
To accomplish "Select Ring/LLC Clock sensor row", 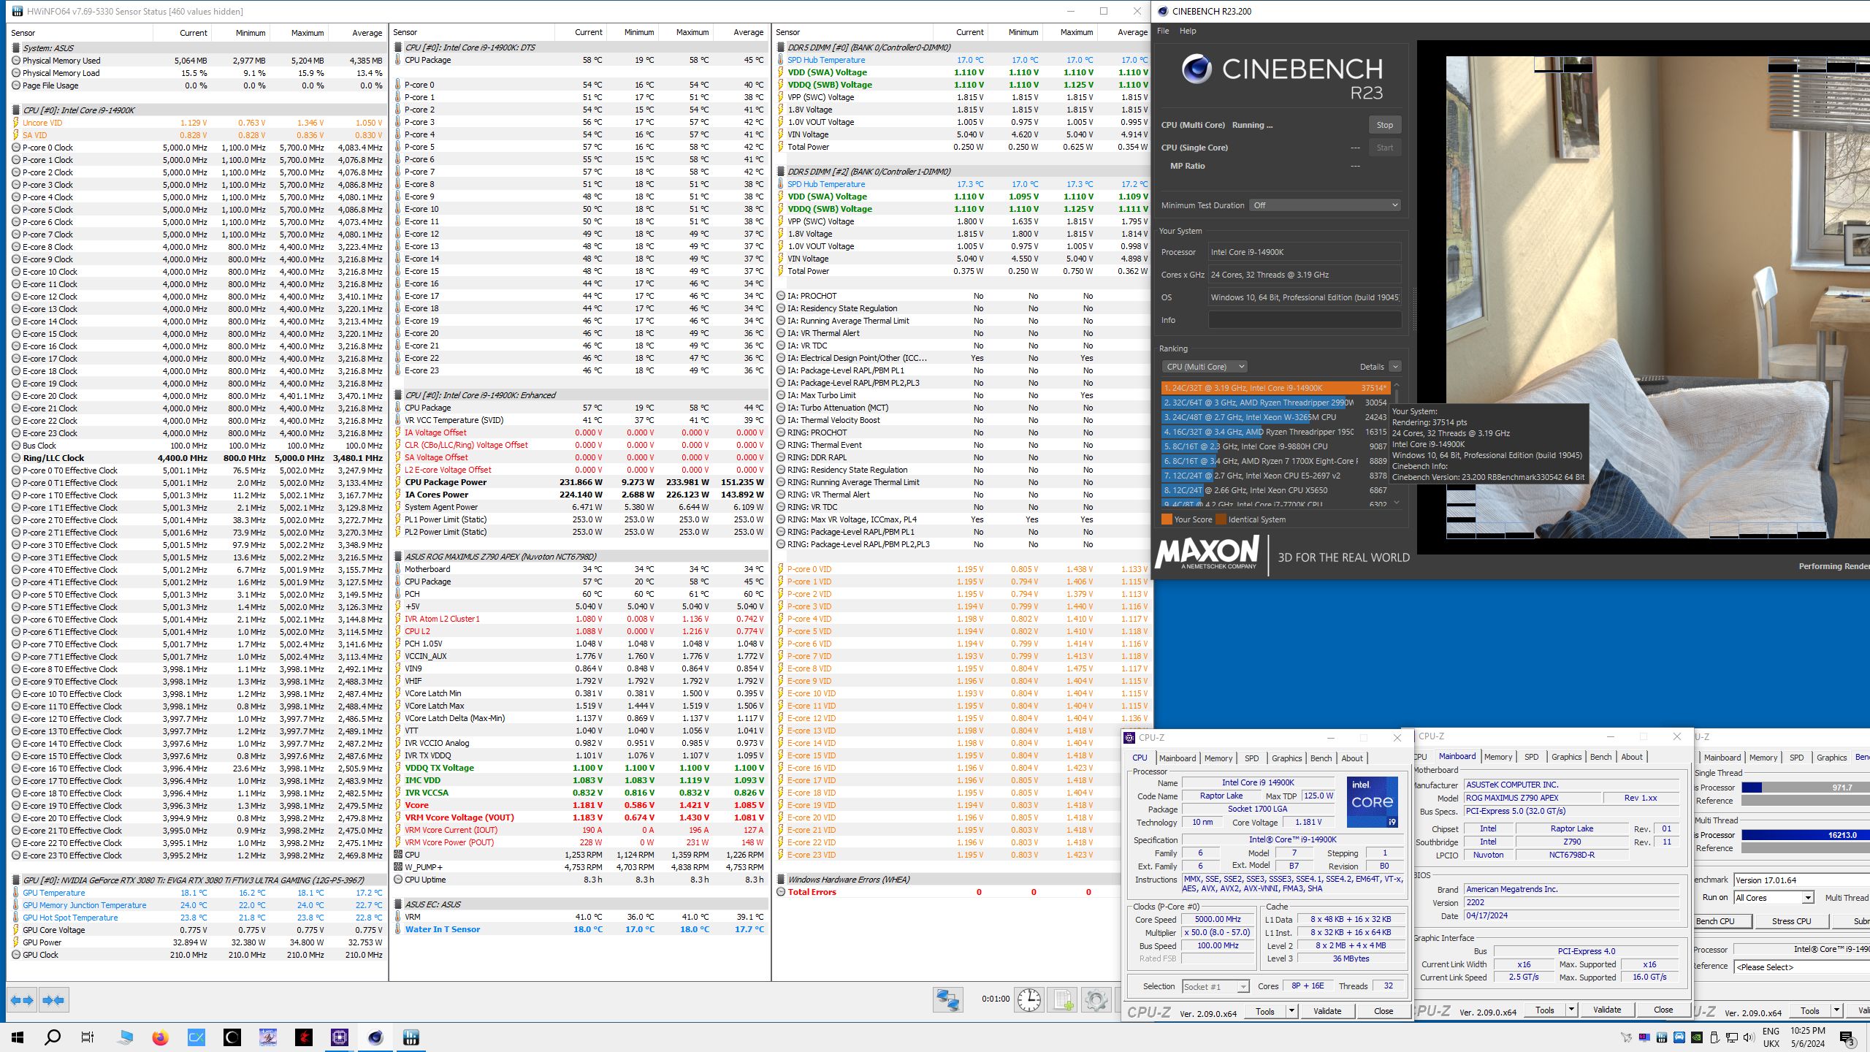I will click(198, 458).
